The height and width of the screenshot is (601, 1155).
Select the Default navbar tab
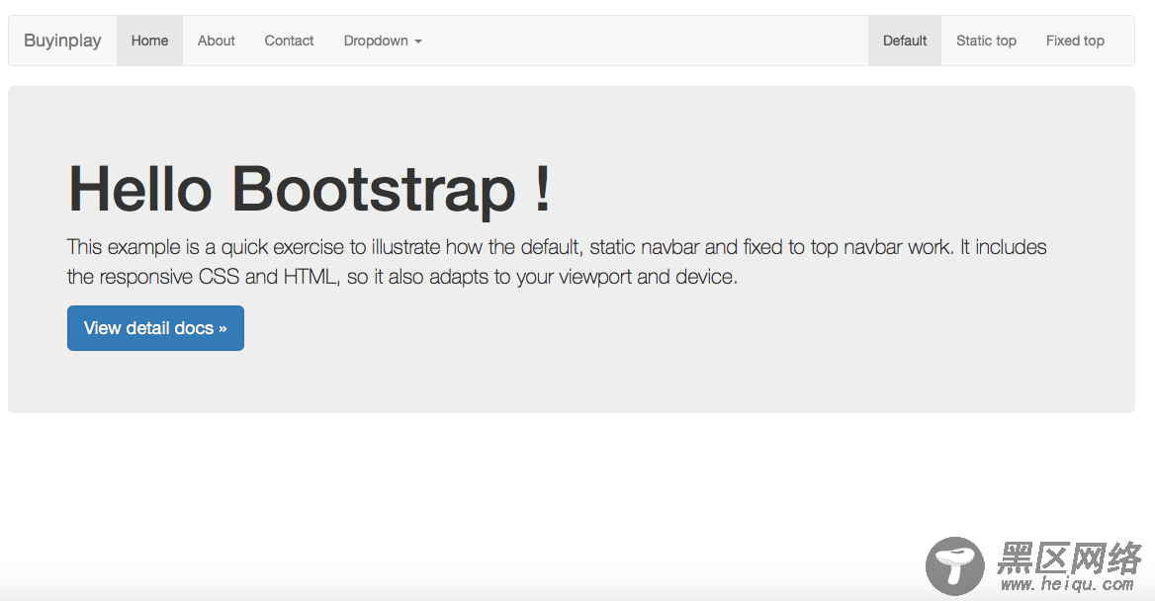(x=905, y=41)
